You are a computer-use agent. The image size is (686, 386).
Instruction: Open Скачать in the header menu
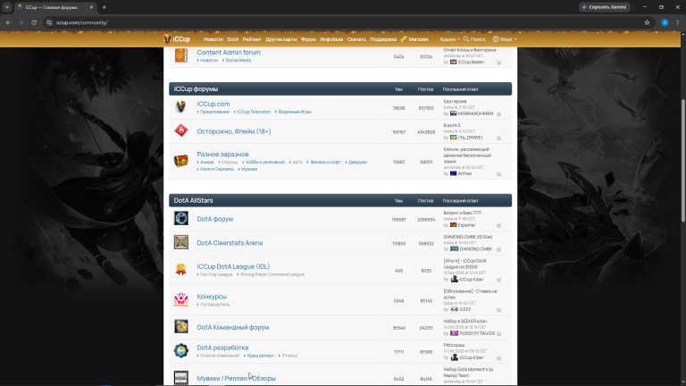coord(356,39)
